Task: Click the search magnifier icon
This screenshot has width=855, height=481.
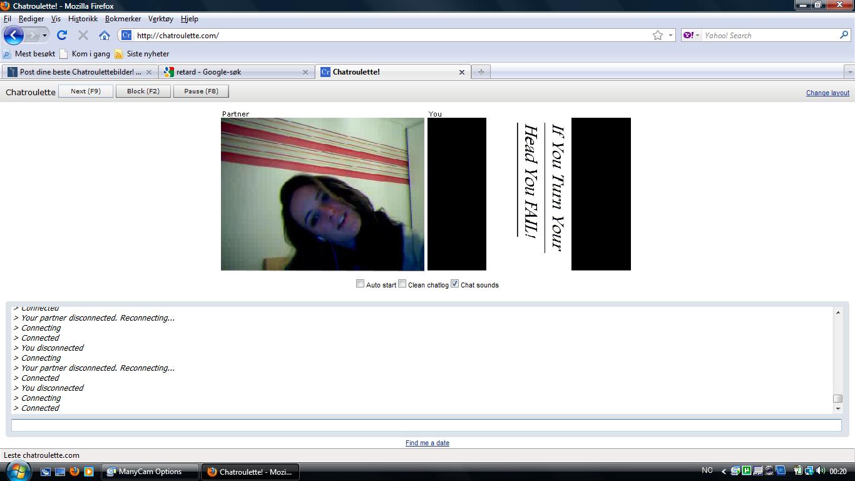Action: [844, 36]
